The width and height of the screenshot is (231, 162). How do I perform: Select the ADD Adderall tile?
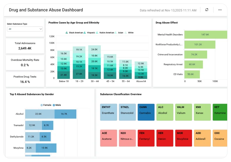coord(202,138)
